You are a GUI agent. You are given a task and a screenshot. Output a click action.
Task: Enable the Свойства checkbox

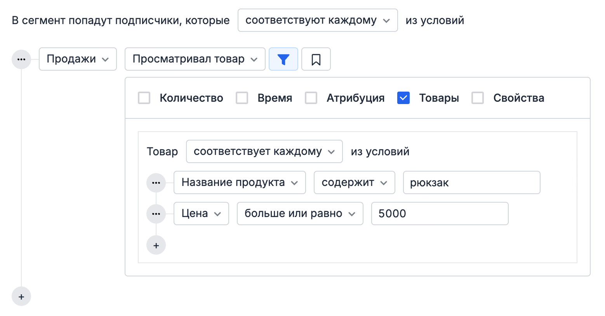pyautogui.click(x=477, y=98)
